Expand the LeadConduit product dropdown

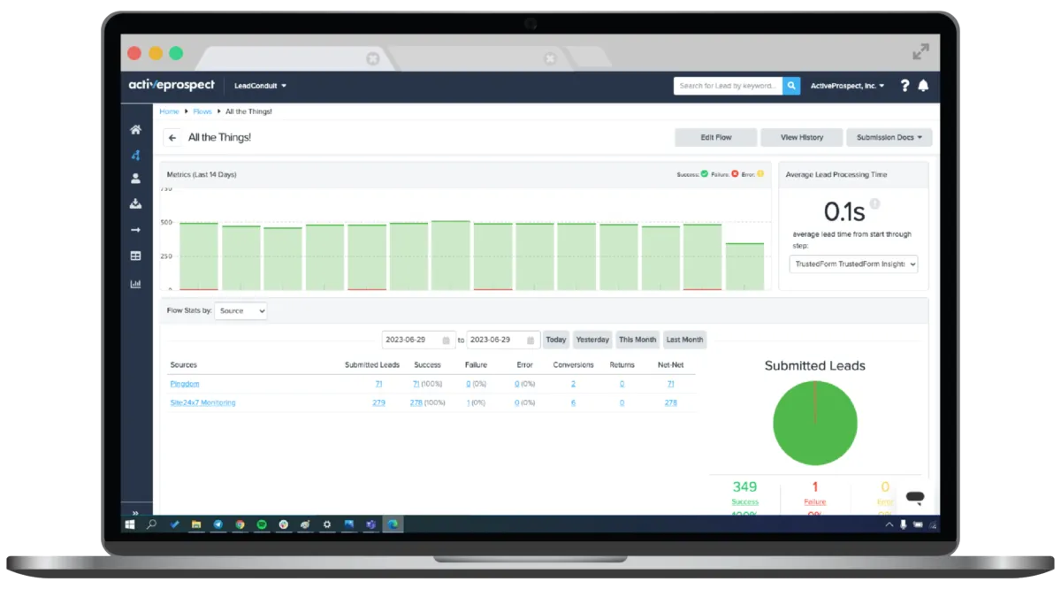coord(260,86)
